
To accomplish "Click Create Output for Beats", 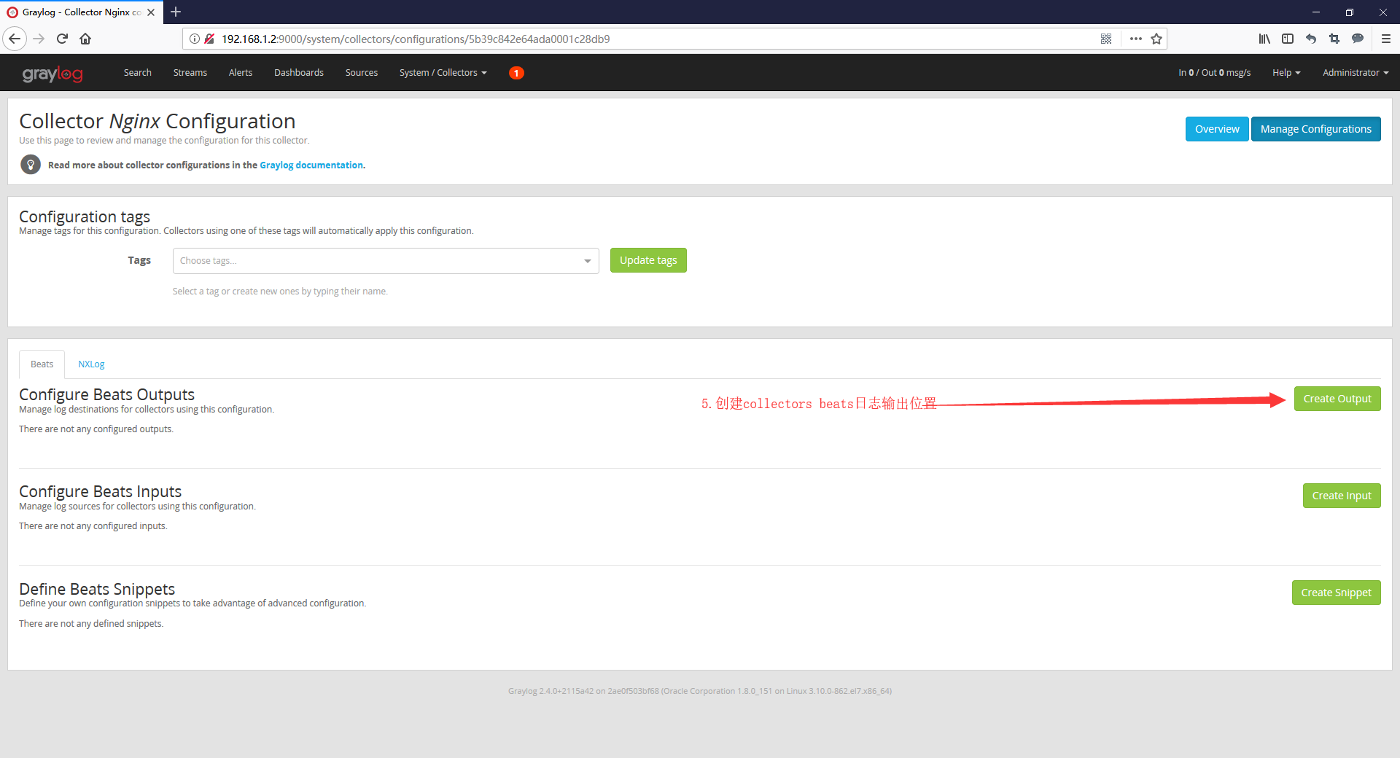I will coord(1337,399).
